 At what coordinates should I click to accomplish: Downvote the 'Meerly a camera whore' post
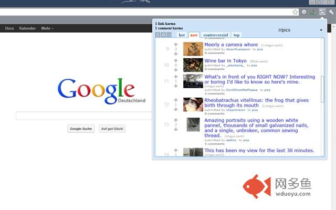pos(176,54)
